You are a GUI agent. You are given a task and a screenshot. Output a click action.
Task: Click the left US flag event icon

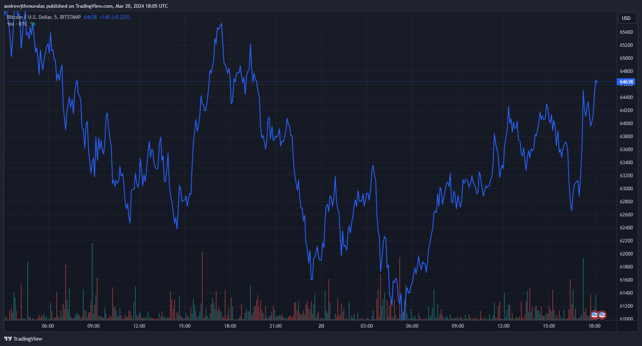(x=594, y=315)
